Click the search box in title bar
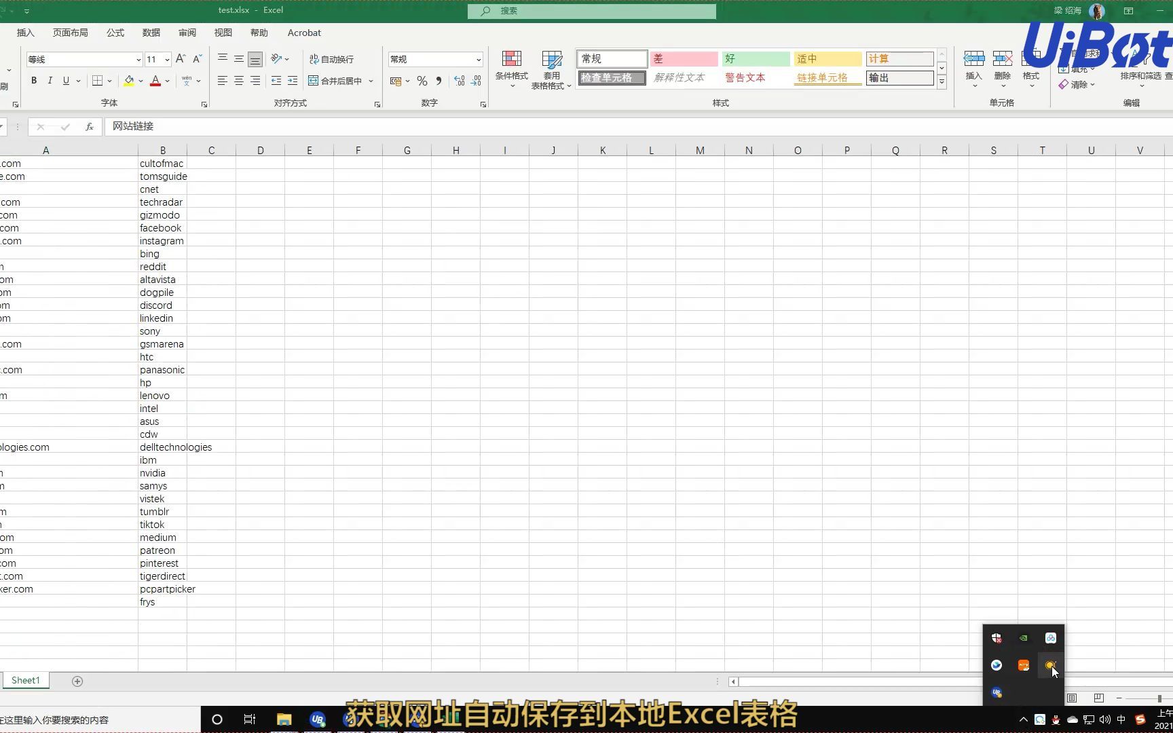The width and height of the screenshot is (1173, 733). (x=592, y=11)
